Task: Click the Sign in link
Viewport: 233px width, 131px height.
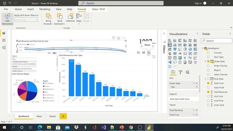Action: click(x=198, y=3)
